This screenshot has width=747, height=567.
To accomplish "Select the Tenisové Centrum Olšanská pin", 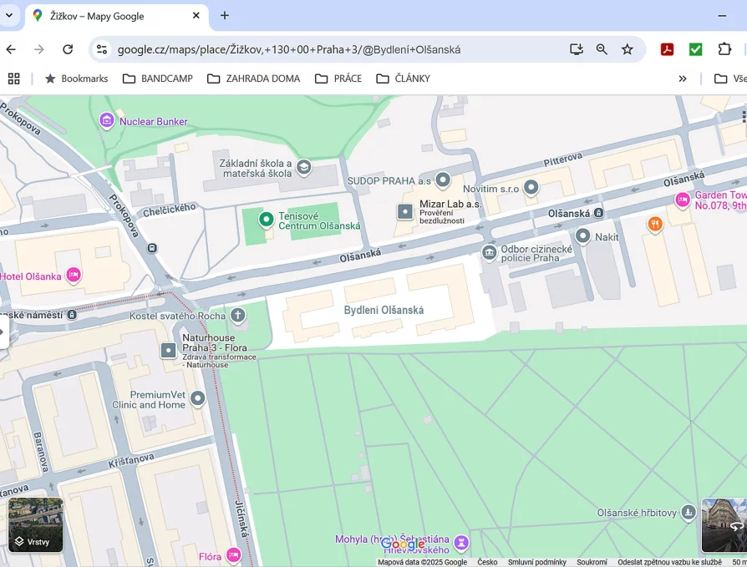I will click(267, 220).
